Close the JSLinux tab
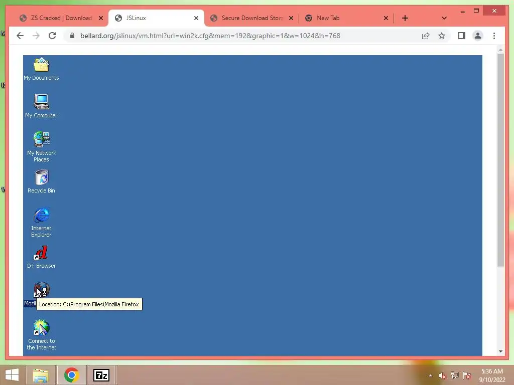514x385 pixels. [x=196, y=18]
